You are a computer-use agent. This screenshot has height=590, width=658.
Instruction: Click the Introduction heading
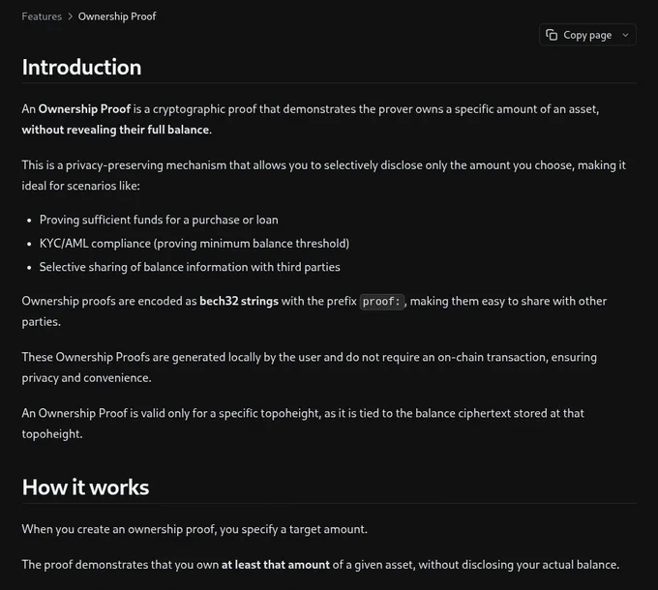click(82, 67)
